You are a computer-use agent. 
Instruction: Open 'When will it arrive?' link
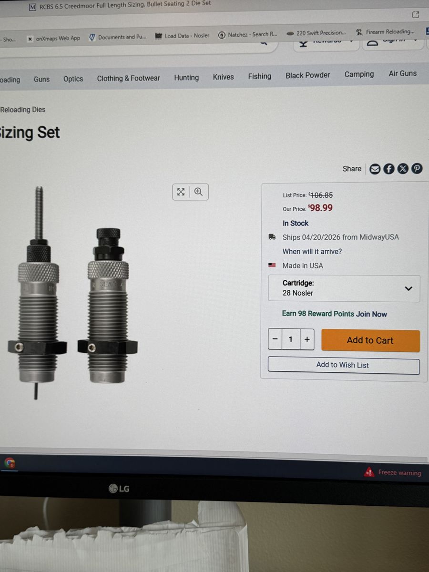click(x=312, y=251)
